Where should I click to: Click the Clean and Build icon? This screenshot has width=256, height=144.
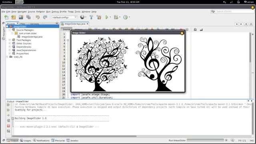[x=99, y=17]
